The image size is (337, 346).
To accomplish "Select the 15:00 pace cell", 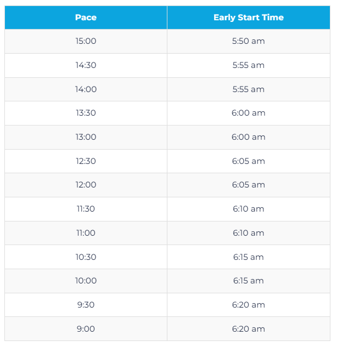I will [x=86, y=41].
